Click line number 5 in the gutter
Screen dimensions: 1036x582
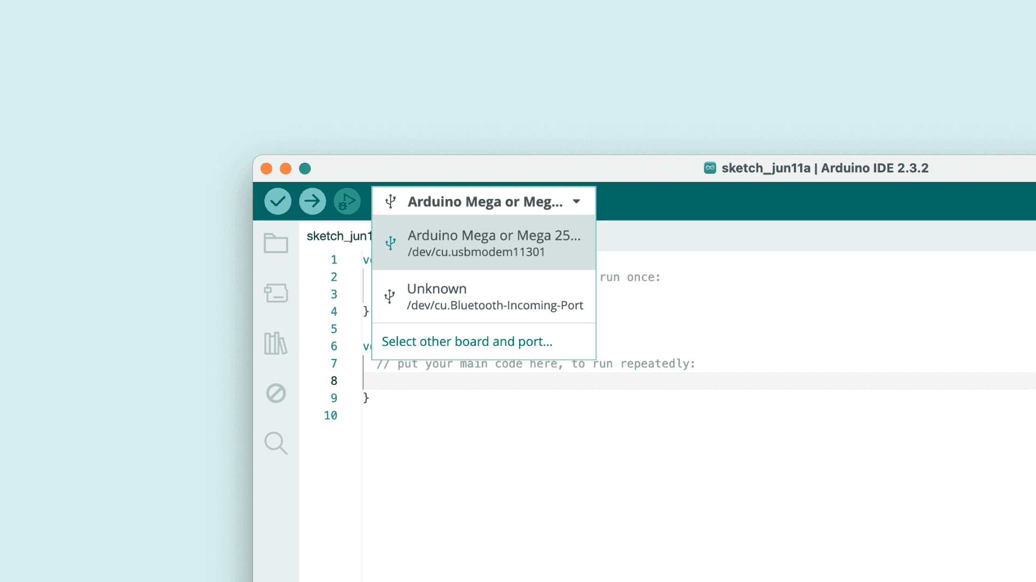tap(334, 329)
